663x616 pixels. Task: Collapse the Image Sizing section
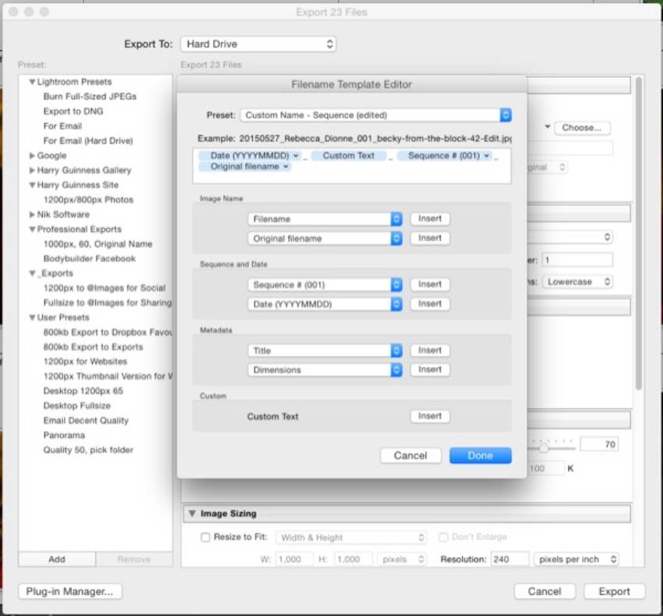[192, 514]
